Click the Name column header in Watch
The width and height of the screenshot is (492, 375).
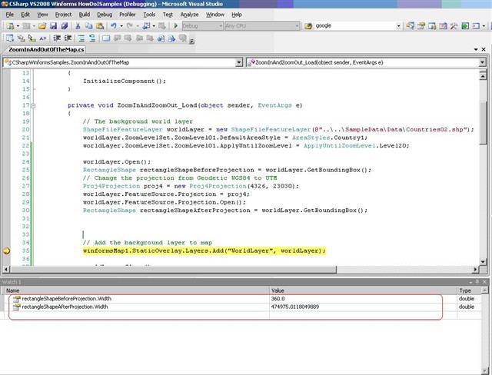pos(12,290)
